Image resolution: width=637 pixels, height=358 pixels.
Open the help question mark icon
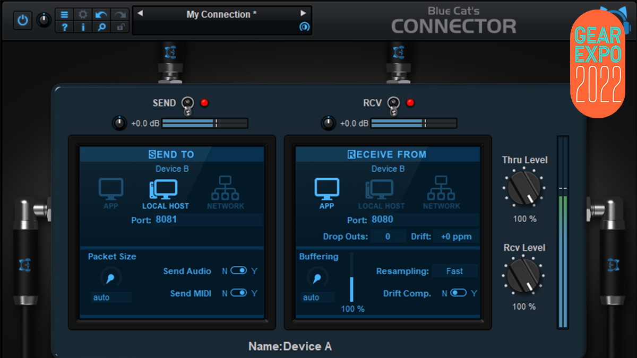click(x=64, y=27)
